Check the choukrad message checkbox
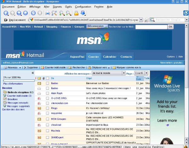 click(x=48, y=125)
